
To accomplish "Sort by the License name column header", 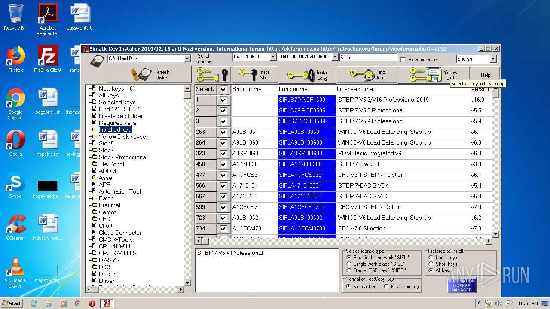I will 402,89.
